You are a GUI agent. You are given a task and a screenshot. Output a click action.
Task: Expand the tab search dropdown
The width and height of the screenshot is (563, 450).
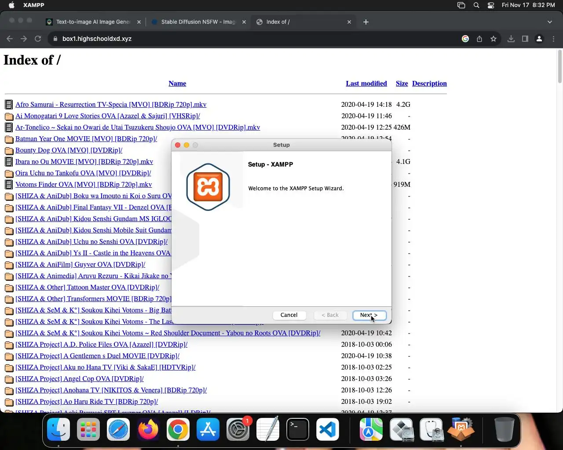tap(550, 22)
